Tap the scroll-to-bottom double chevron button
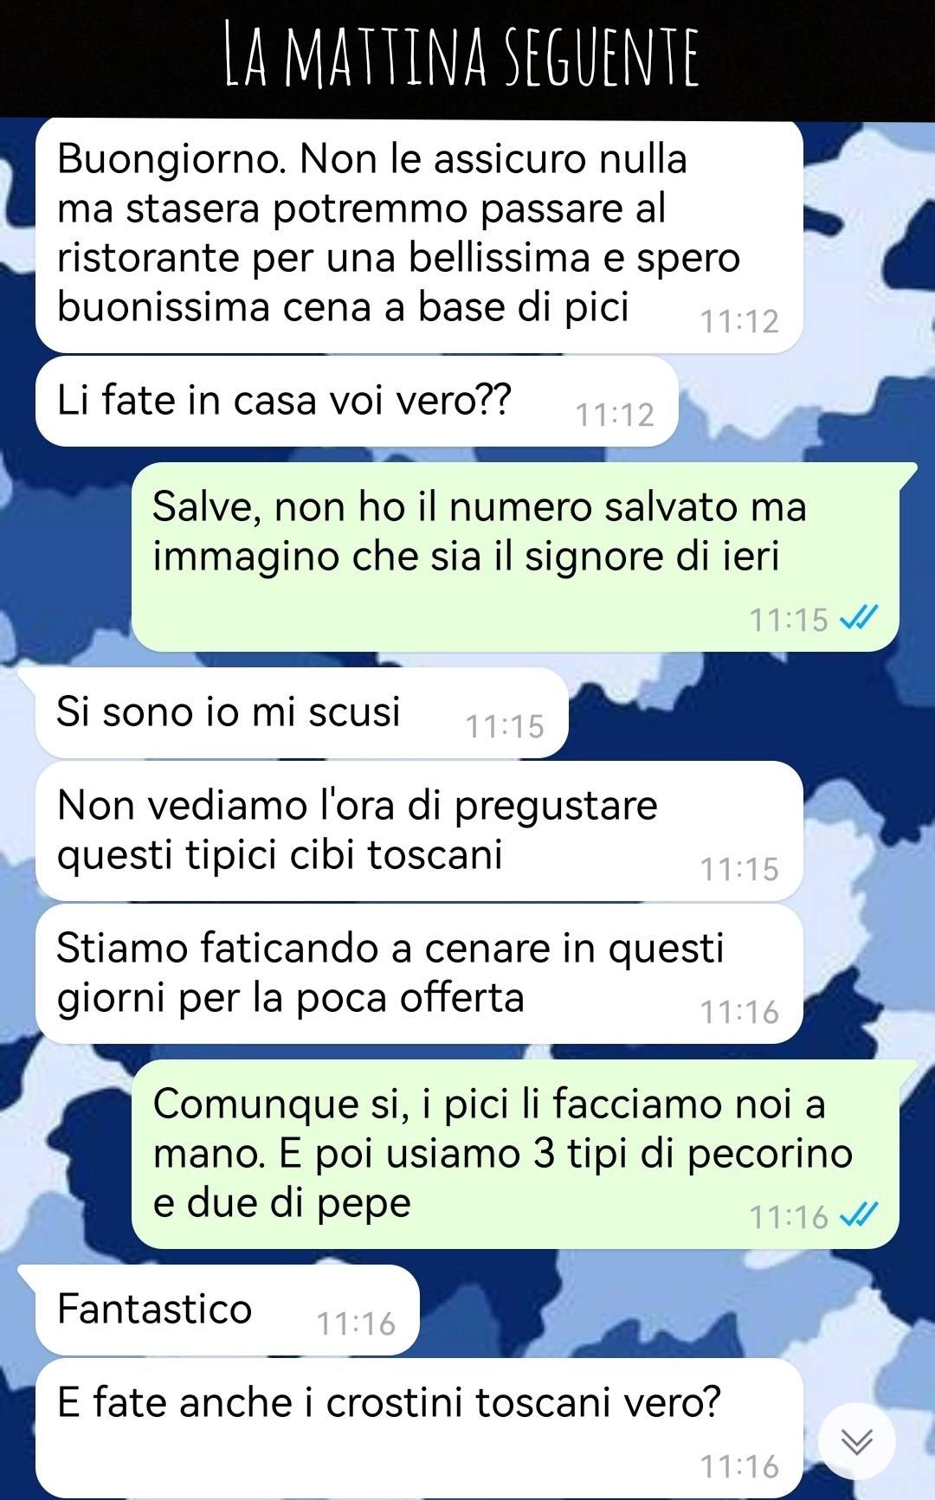This screenshot has width=935, height=1500. (857, 1441)
